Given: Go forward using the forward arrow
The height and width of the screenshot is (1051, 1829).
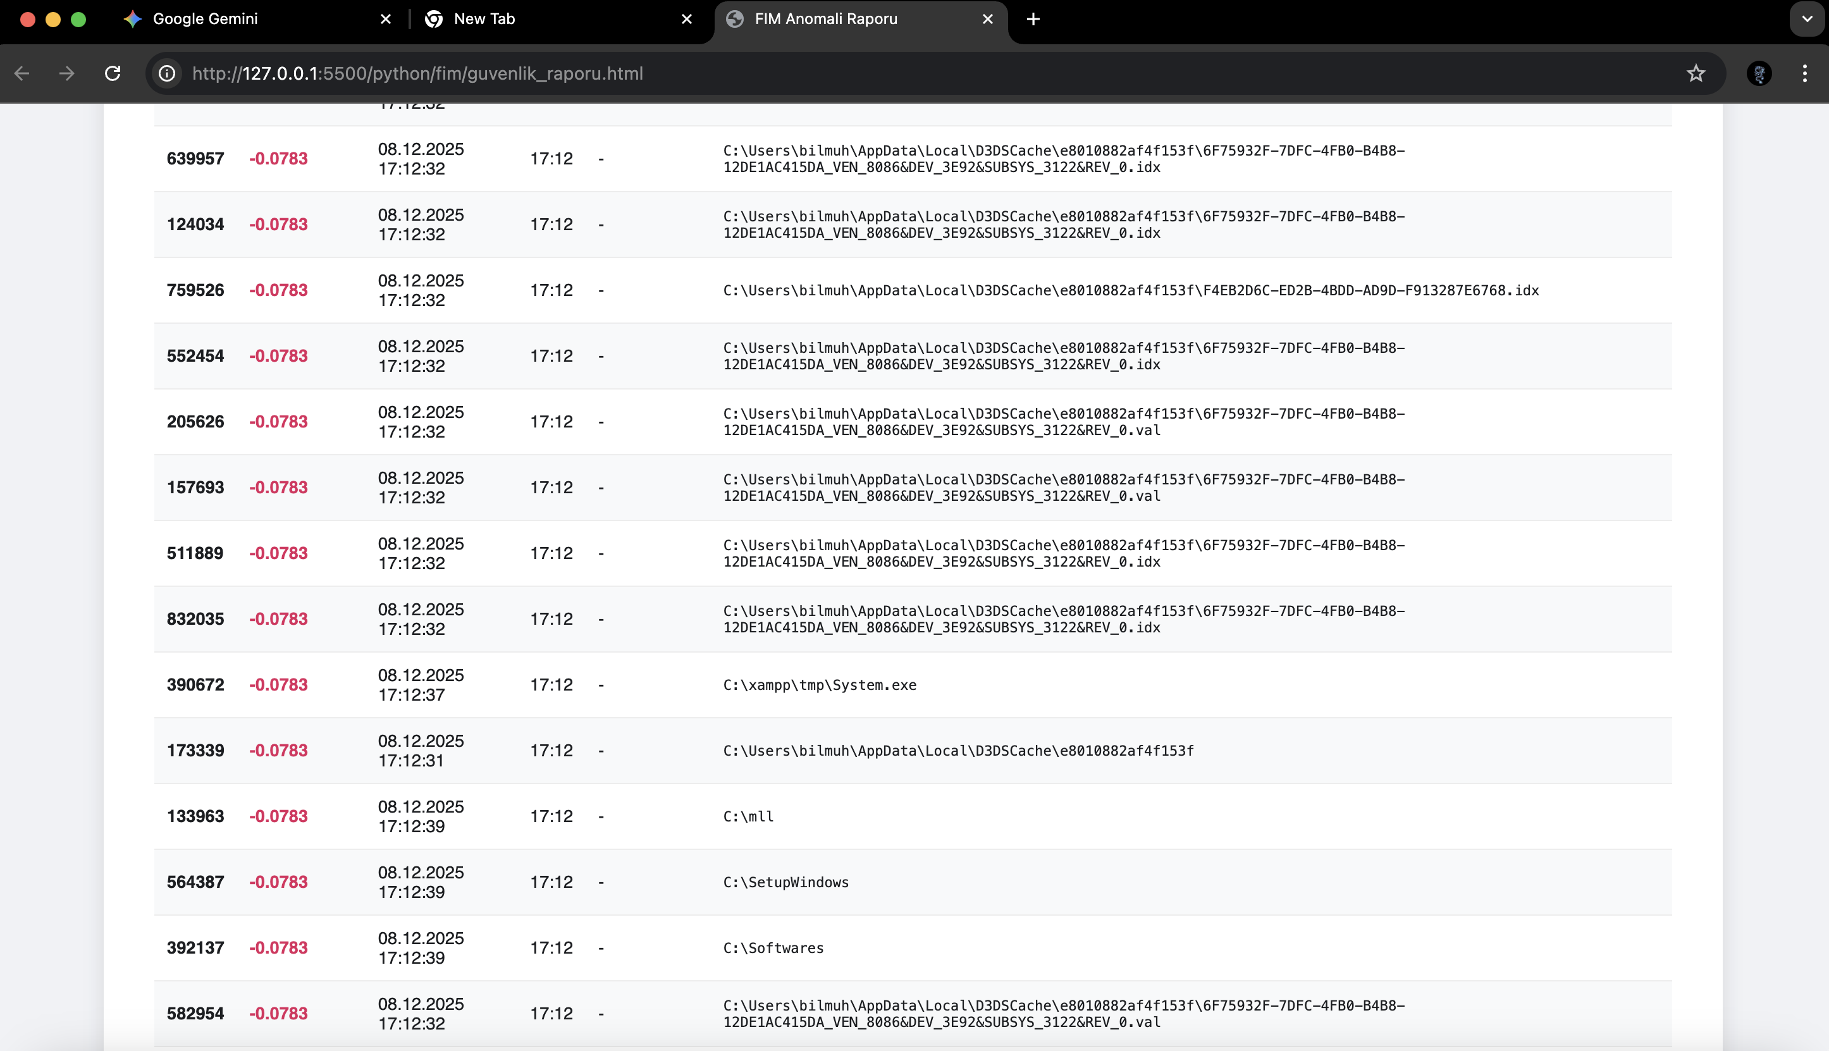Looking at the screenshot, I should pos(67,73).
